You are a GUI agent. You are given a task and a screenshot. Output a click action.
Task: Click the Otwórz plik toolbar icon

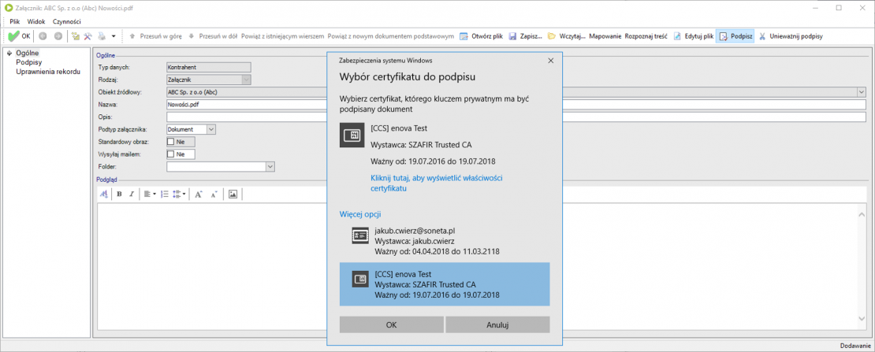(464, 36)
